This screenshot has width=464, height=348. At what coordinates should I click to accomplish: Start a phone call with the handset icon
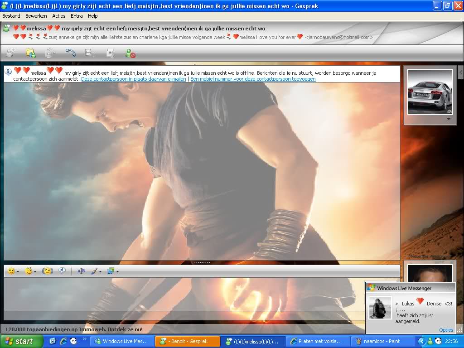click(70, 53)
